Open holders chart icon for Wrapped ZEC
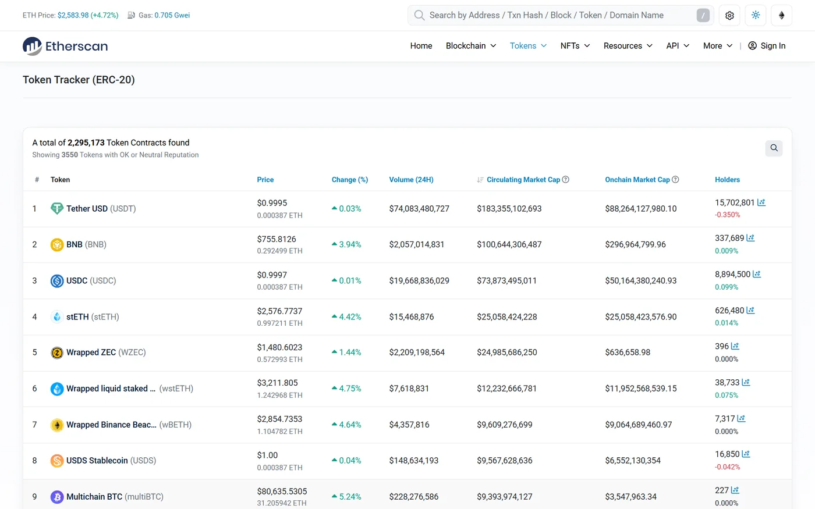This screenshot has width=815, height=509. (735, 346)
